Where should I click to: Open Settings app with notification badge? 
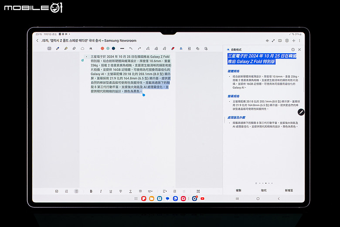[x=194, y=198]
